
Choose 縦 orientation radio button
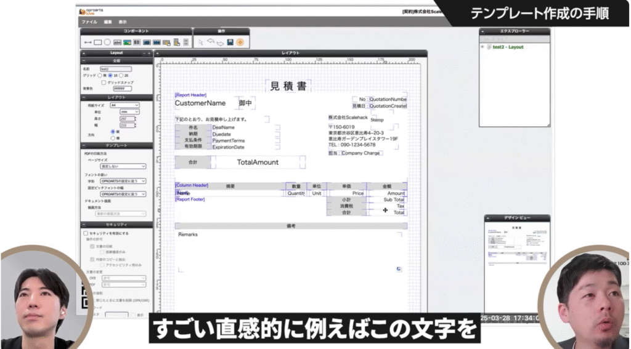click(x=113, y=132)
